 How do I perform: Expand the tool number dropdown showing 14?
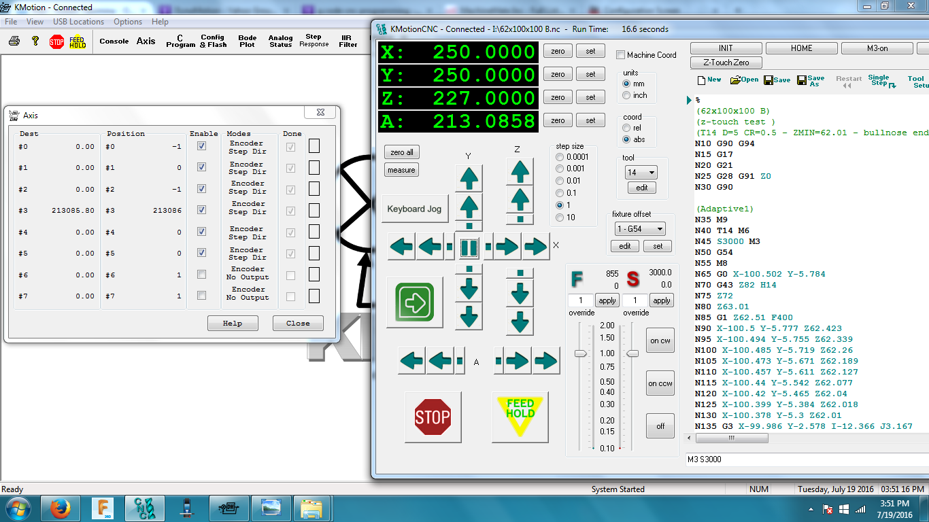click(641, 173)
